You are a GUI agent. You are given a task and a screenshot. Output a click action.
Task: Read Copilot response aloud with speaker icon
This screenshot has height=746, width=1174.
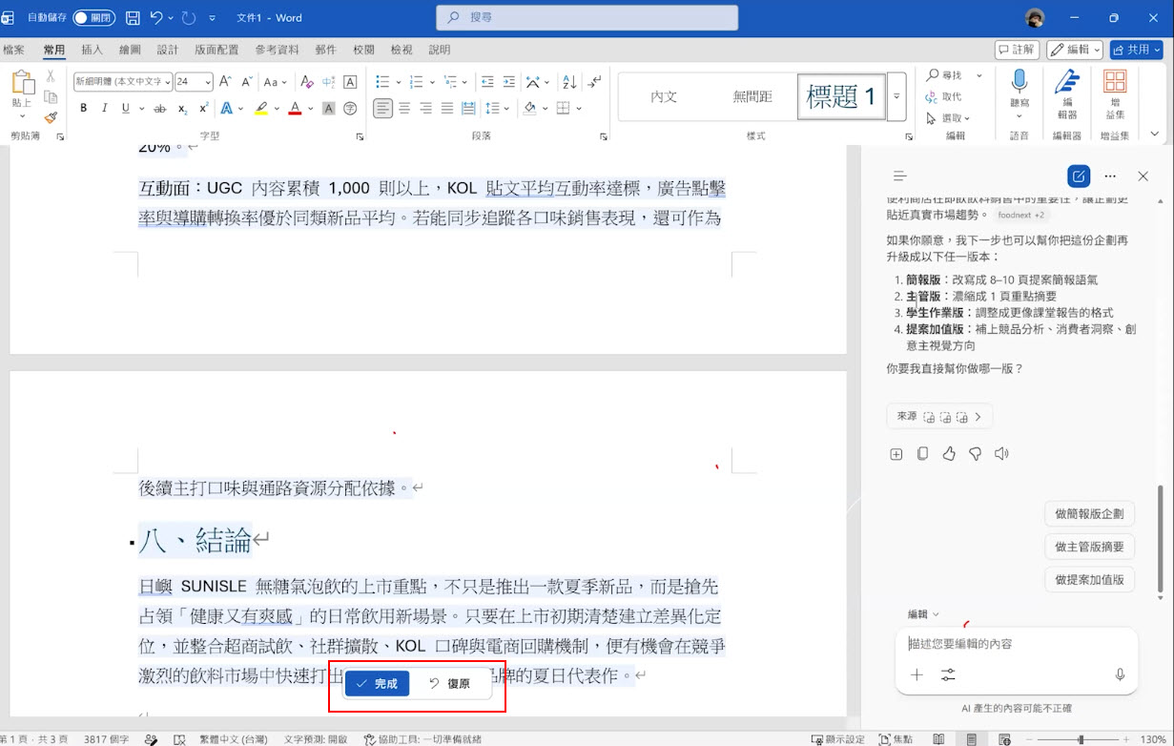pyautogui.click(x=1001, y=454)
